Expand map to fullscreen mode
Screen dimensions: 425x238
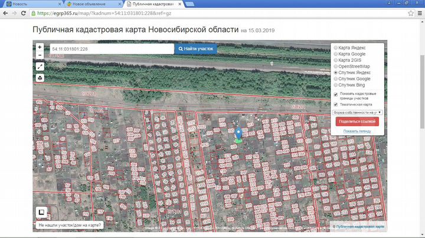click(x=40, y=67)
